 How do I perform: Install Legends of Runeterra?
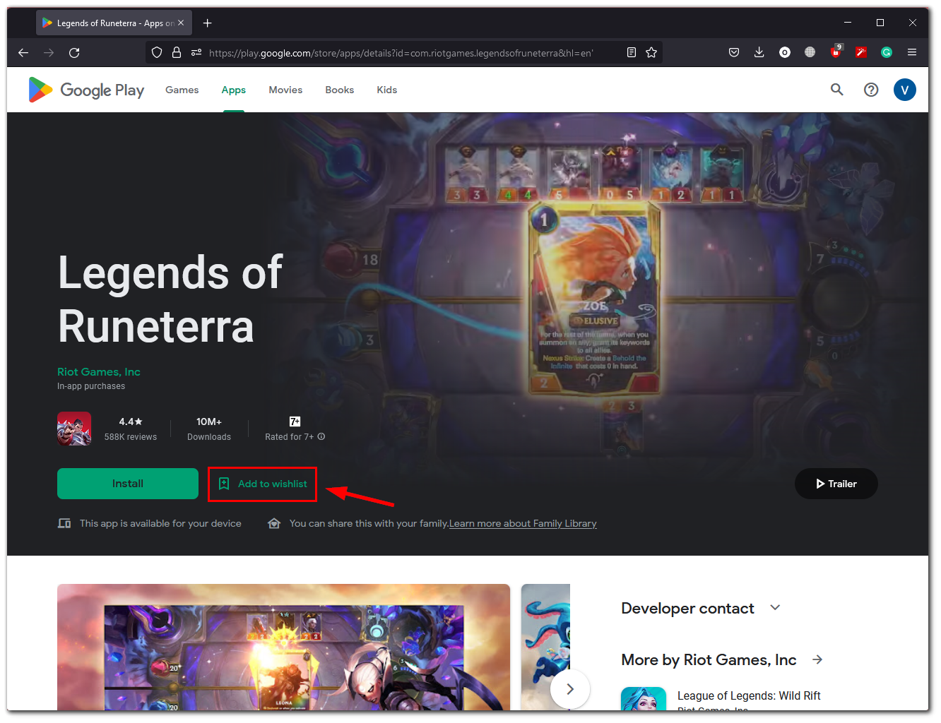[x=128, y=484]
